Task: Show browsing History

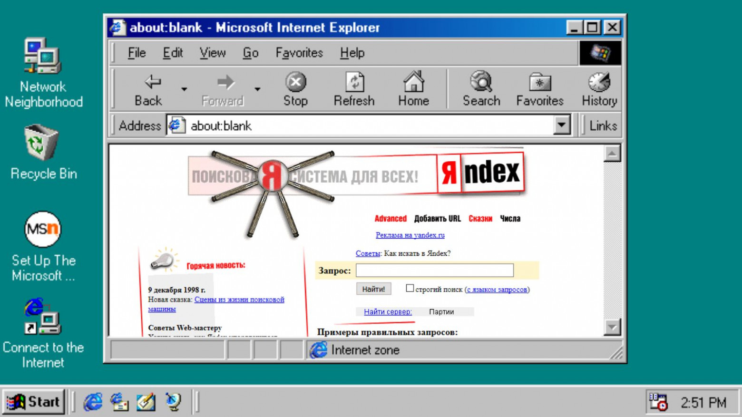Action: tap(599, 89)
